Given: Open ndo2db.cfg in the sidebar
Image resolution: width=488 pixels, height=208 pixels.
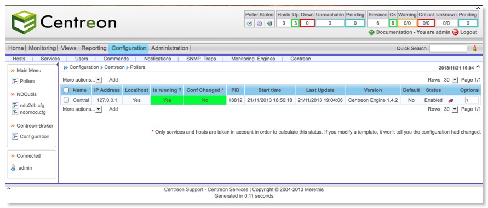Looking at the screenshot, I should (33, 106).
